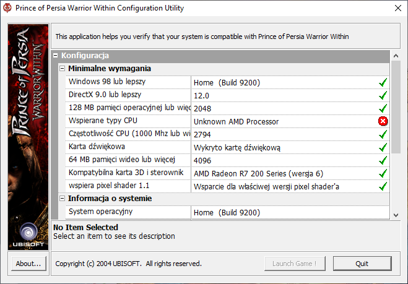This screenshot has height=284, width=408.
Task: Click the checkmark beside 4096 video memory
Action: tap(383, 160)
